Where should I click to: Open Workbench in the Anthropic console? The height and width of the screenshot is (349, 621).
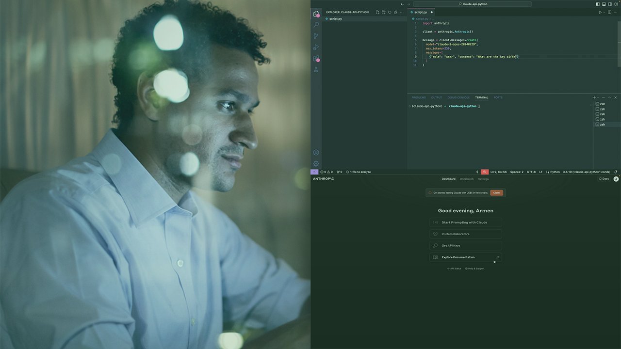(466, 179)
